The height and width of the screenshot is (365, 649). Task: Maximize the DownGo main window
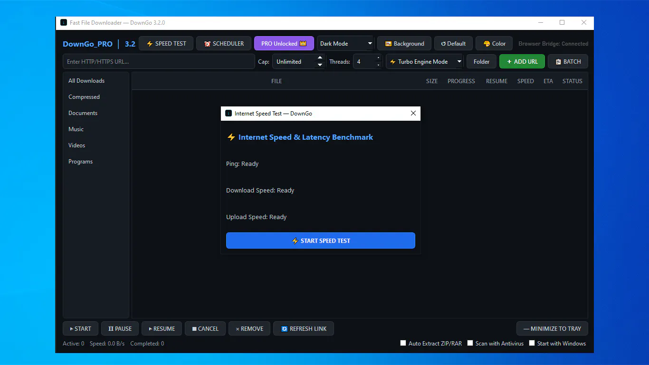coord(562,22)
